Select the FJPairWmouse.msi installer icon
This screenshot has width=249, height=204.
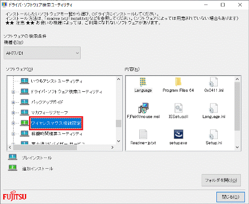pyautogui.click(x=143, y=108)
